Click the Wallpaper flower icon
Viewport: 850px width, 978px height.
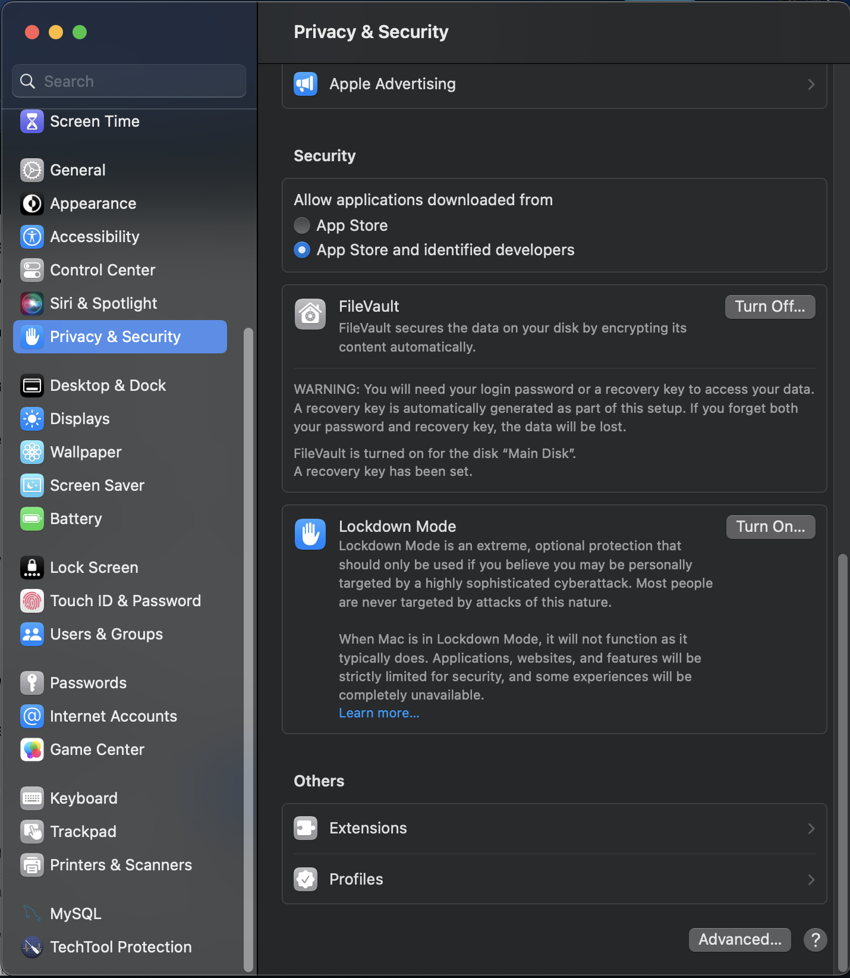(32, 452)
